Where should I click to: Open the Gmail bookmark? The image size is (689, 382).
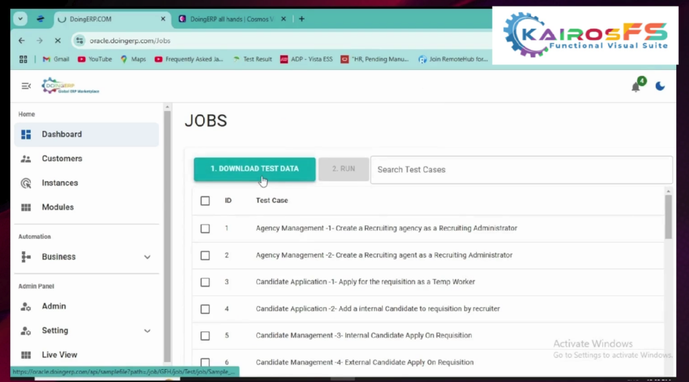(56, 59)
